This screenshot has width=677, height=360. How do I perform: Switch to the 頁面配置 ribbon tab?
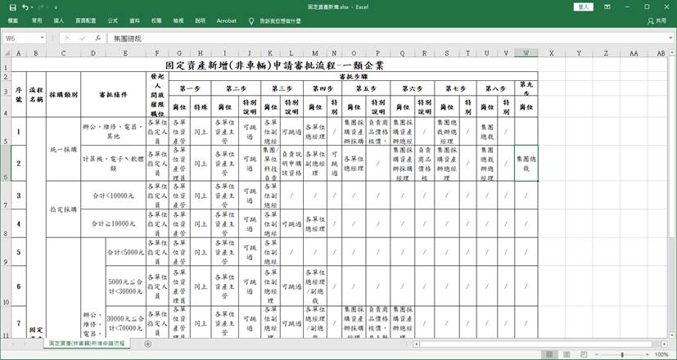pyautogui.click(x=85, y=20)
